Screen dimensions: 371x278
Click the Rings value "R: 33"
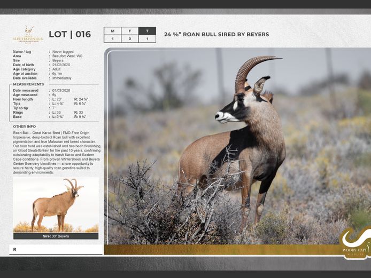[79, 113]
